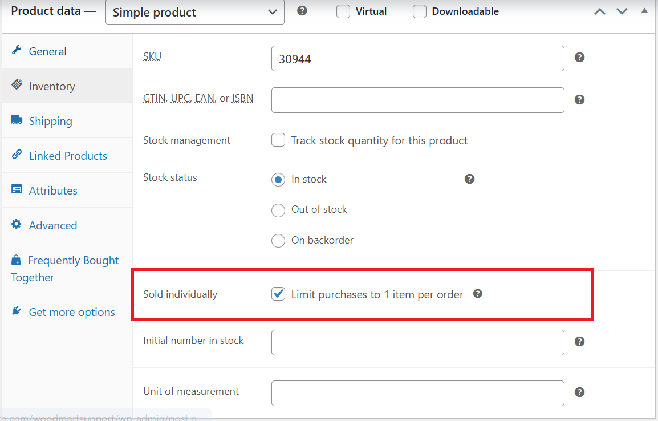The image size is (658, 421).
Task: Open the Simple product type dropdown
Action: tap(194, 12)
